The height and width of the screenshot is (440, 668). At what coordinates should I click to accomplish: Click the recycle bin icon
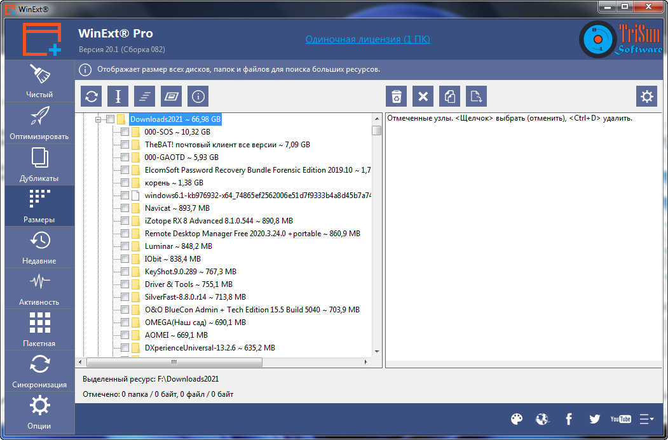pyautogui.click(x=396, y=97)
